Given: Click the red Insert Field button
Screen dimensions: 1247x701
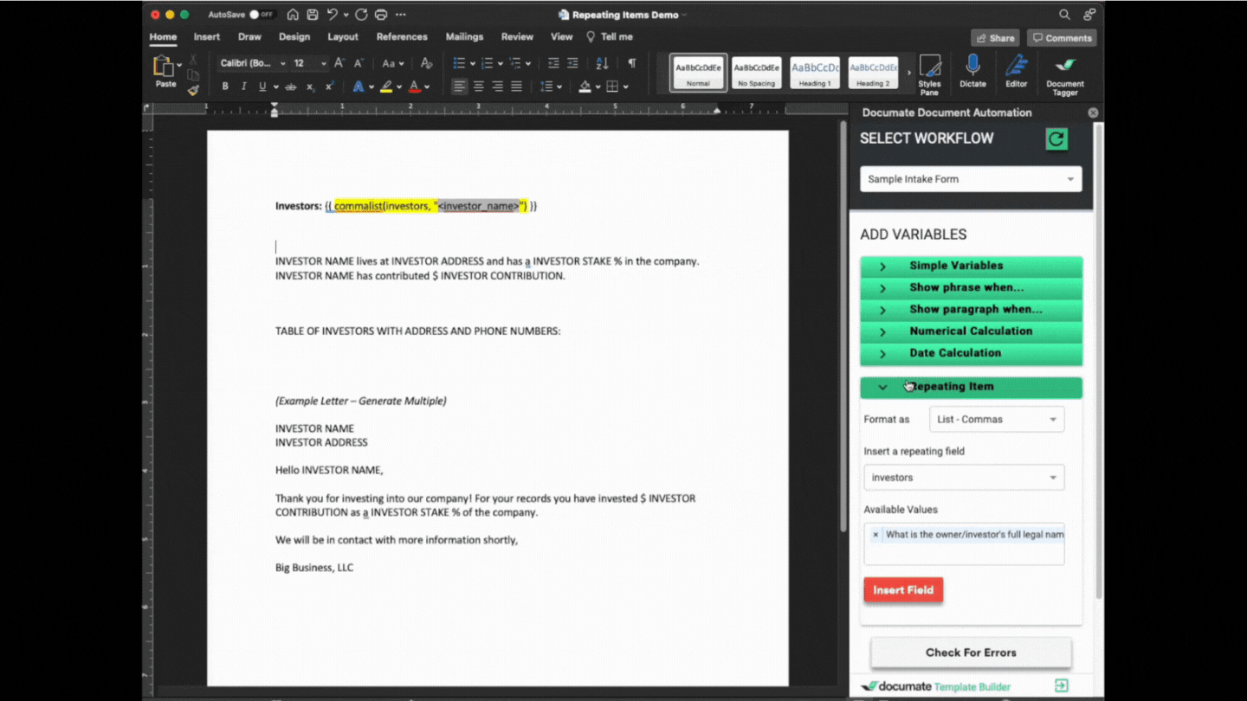Looking at the screenshot, I should pyautogui.click(x=903, y=590).
